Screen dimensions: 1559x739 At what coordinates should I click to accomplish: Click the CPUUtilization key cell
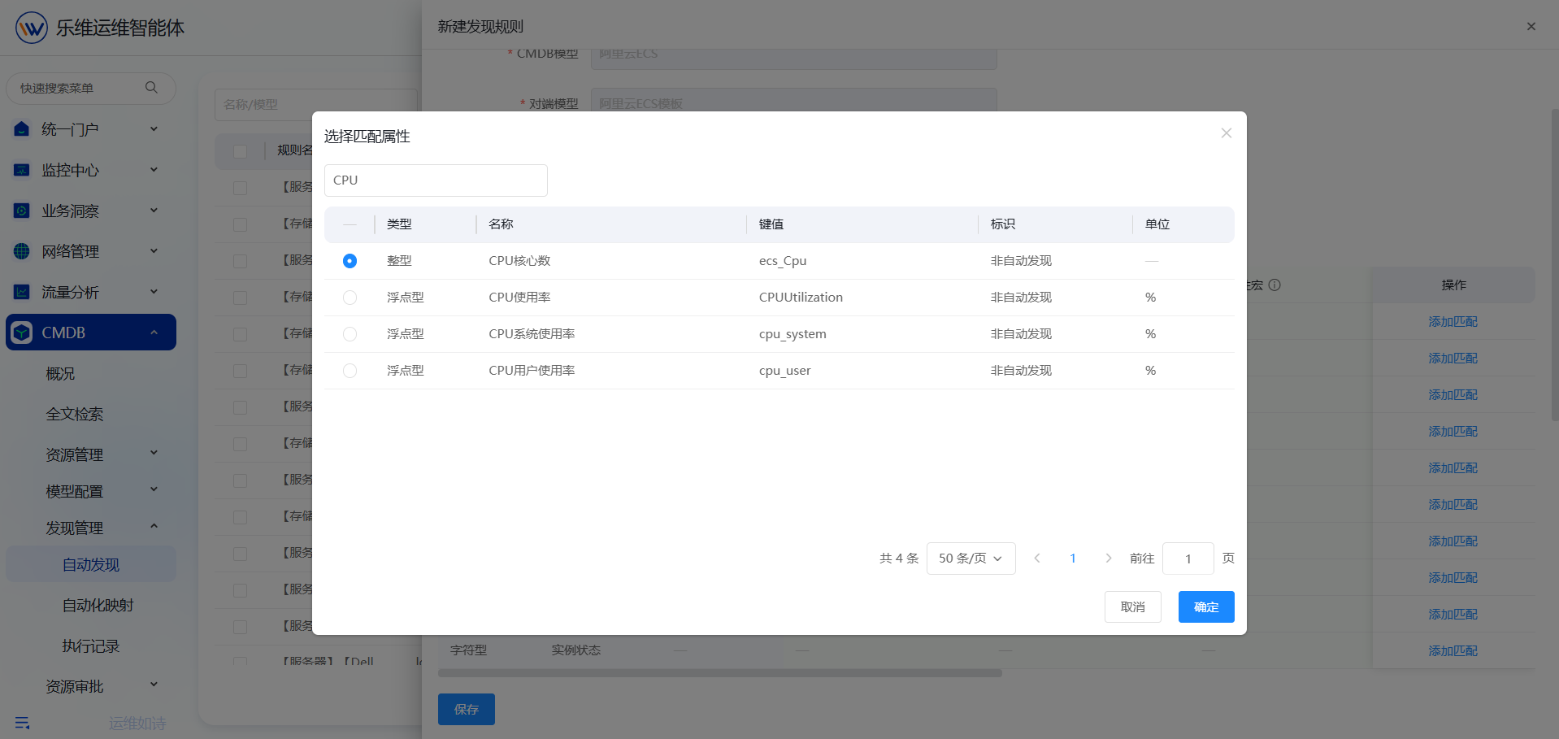coord(801,298)
